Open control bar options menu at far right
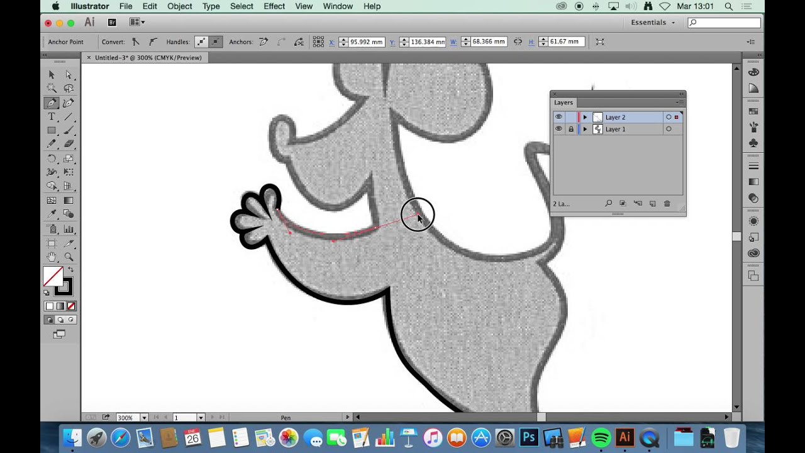 [751, 42]
